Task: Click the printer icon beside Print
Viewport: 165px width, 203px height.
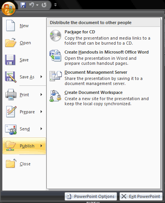Action: tap(11, 94)
